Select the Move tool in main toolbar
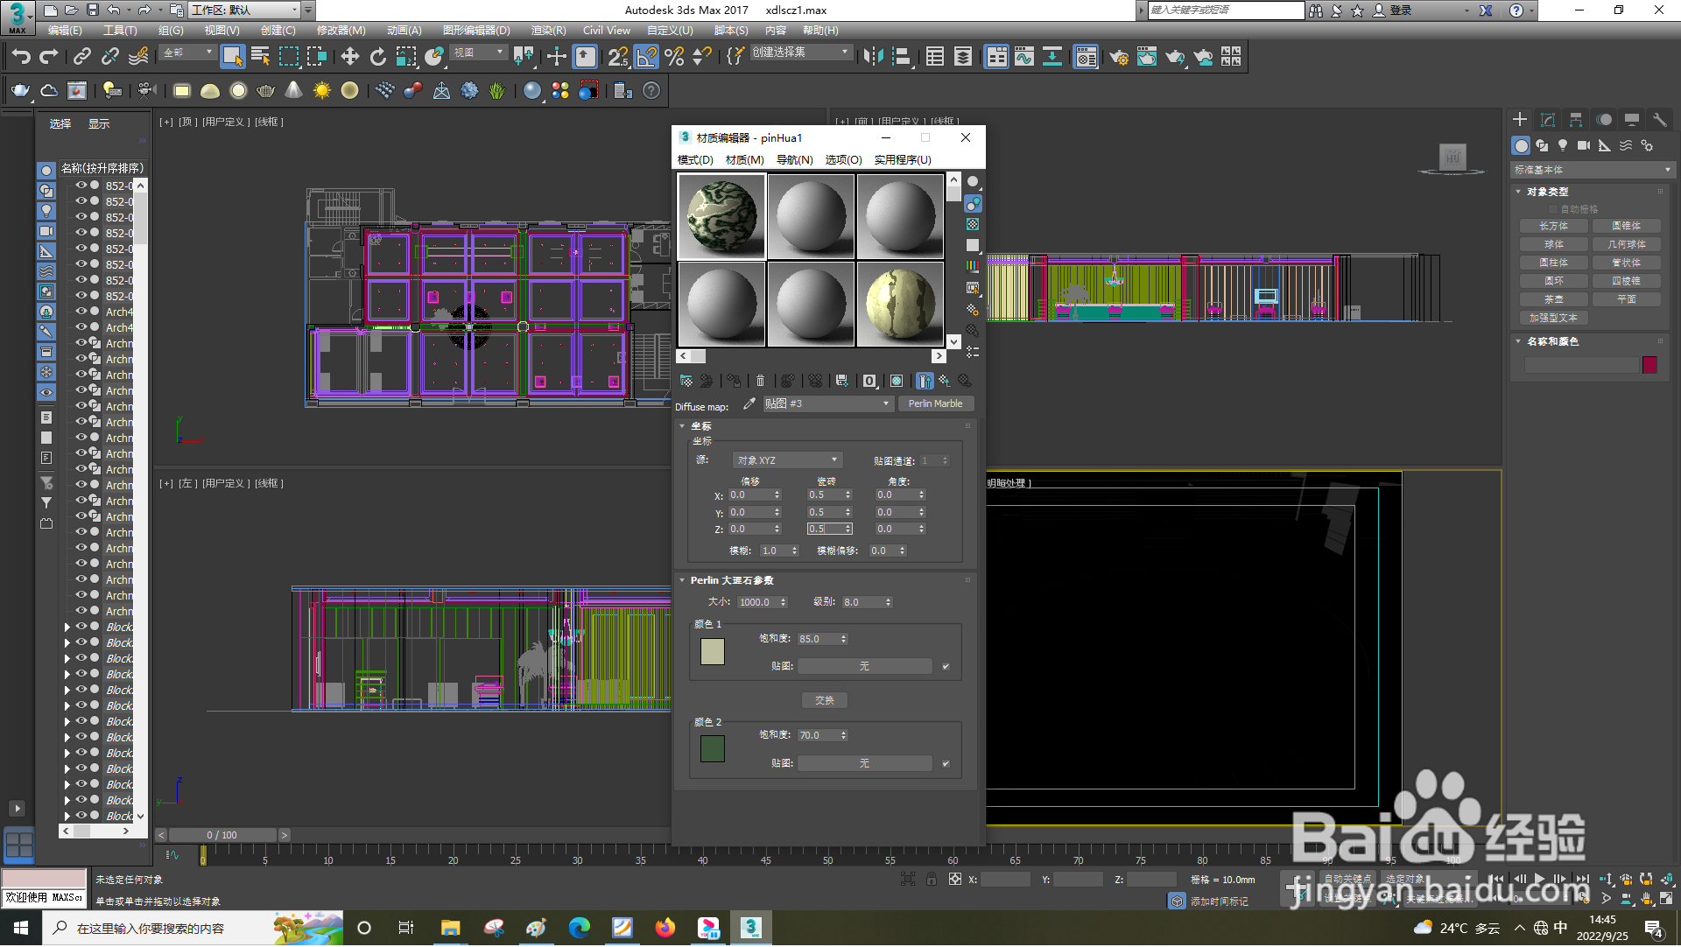The image size is (1681, 947). [x=349, y=57]
